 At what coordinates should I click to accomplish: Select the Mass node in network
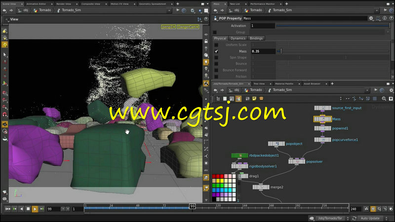[x=322, y=119]
